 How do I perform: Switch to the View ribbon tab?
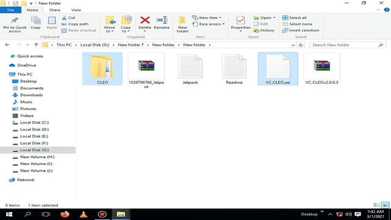[x=76, y=10]
